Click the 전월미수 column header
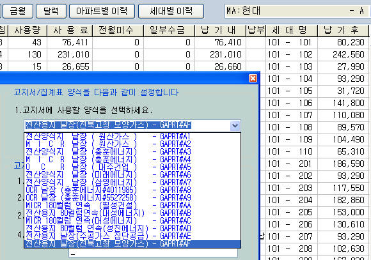The width and height of the screenshot is (371, 260). click(118, 31)
